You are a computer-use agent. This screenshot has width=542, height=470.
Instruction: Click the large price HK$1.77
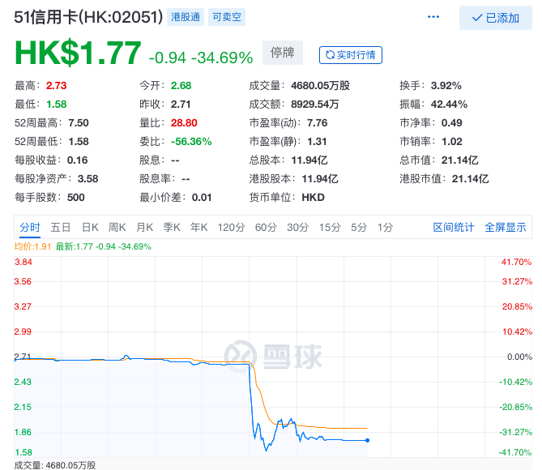pyautogui.click(x=78, y=53)
